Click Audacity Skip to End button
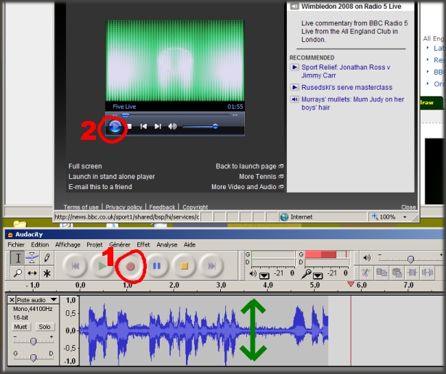 tap(211, 266)
